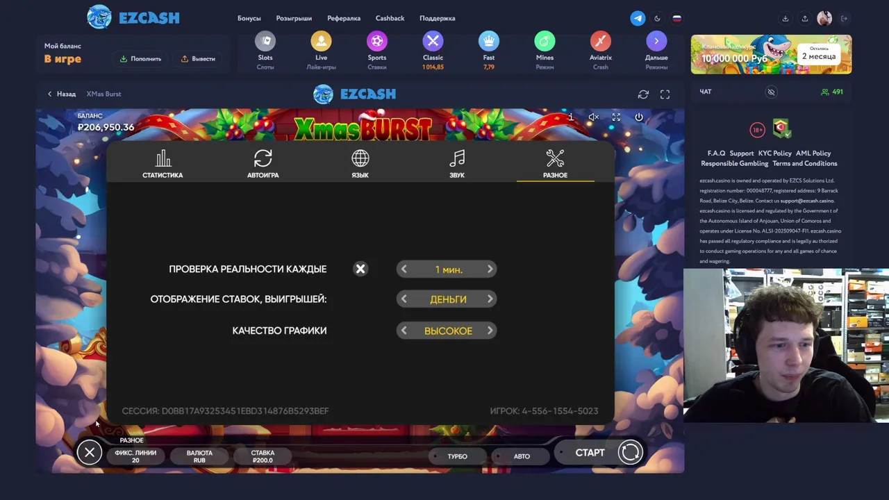Open the Mines game mode
Viewport: 889px width, 500px height.
[545, 51]
